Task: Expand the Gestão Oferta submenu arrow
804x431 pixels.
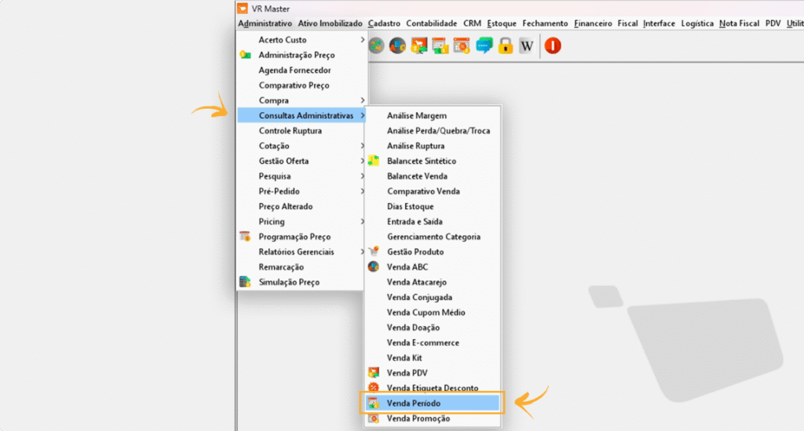Action: (362, 161)
